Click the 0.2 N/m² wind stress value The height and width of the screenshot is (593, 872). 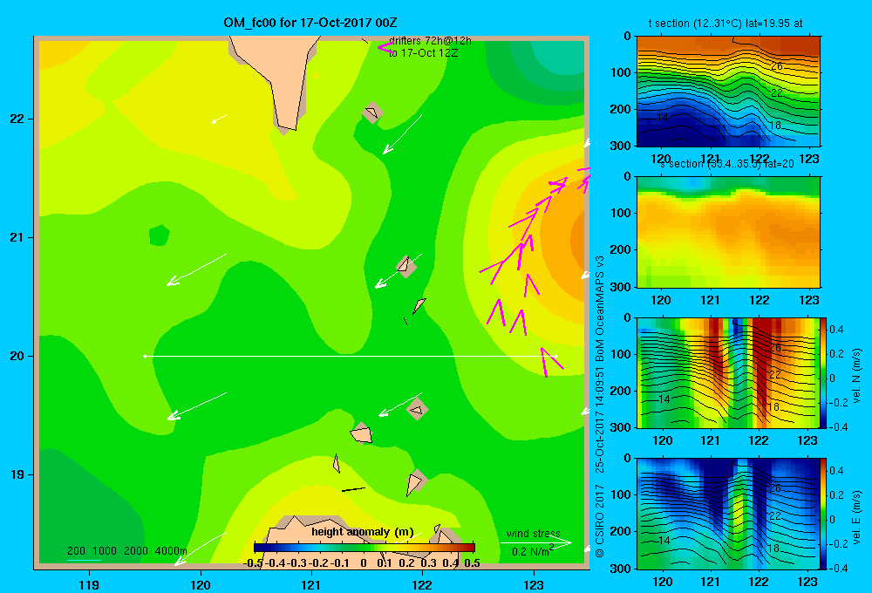coord(532,551)
